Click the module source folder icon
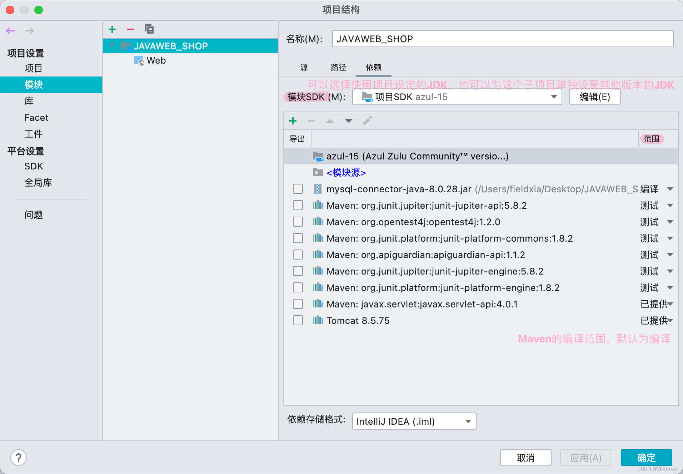Screen dimensions: 683x474 tap(318, 172)
